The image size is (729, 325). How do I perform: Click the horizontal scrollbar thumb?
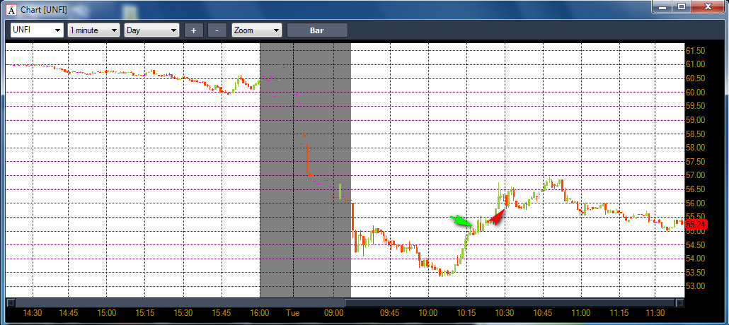(x=510, y=302)
